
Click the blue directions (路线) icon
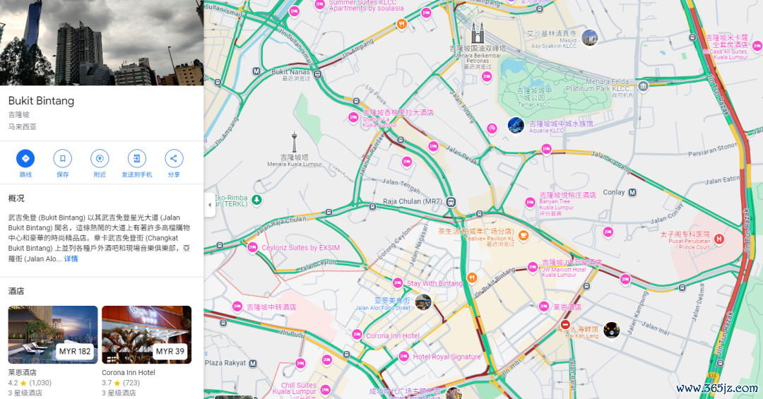click(x=25, y=159)
